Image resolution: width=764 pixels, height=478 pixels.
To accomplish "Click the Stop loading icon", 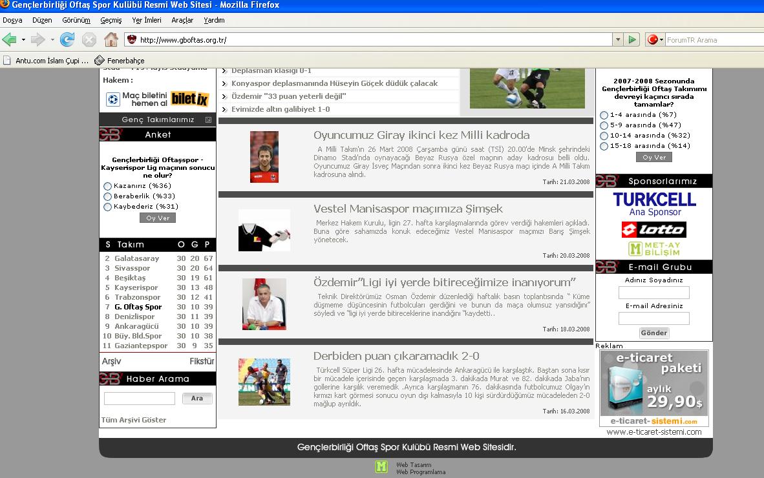I will [x=89, y=39].
